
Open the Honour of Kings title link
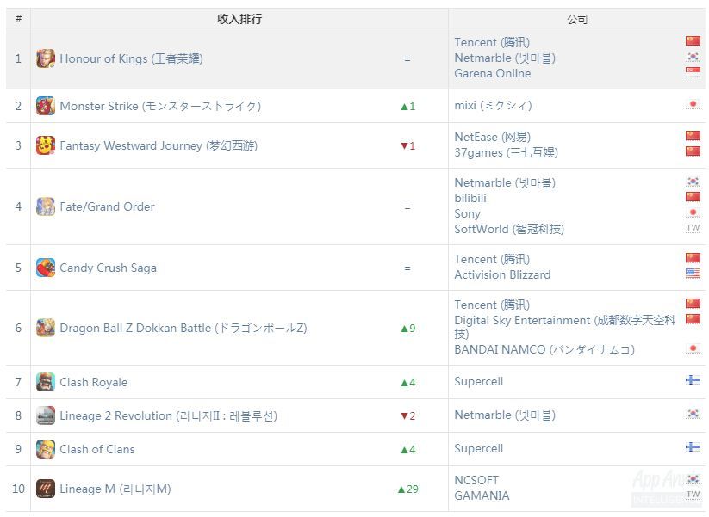tap(131, 58)
